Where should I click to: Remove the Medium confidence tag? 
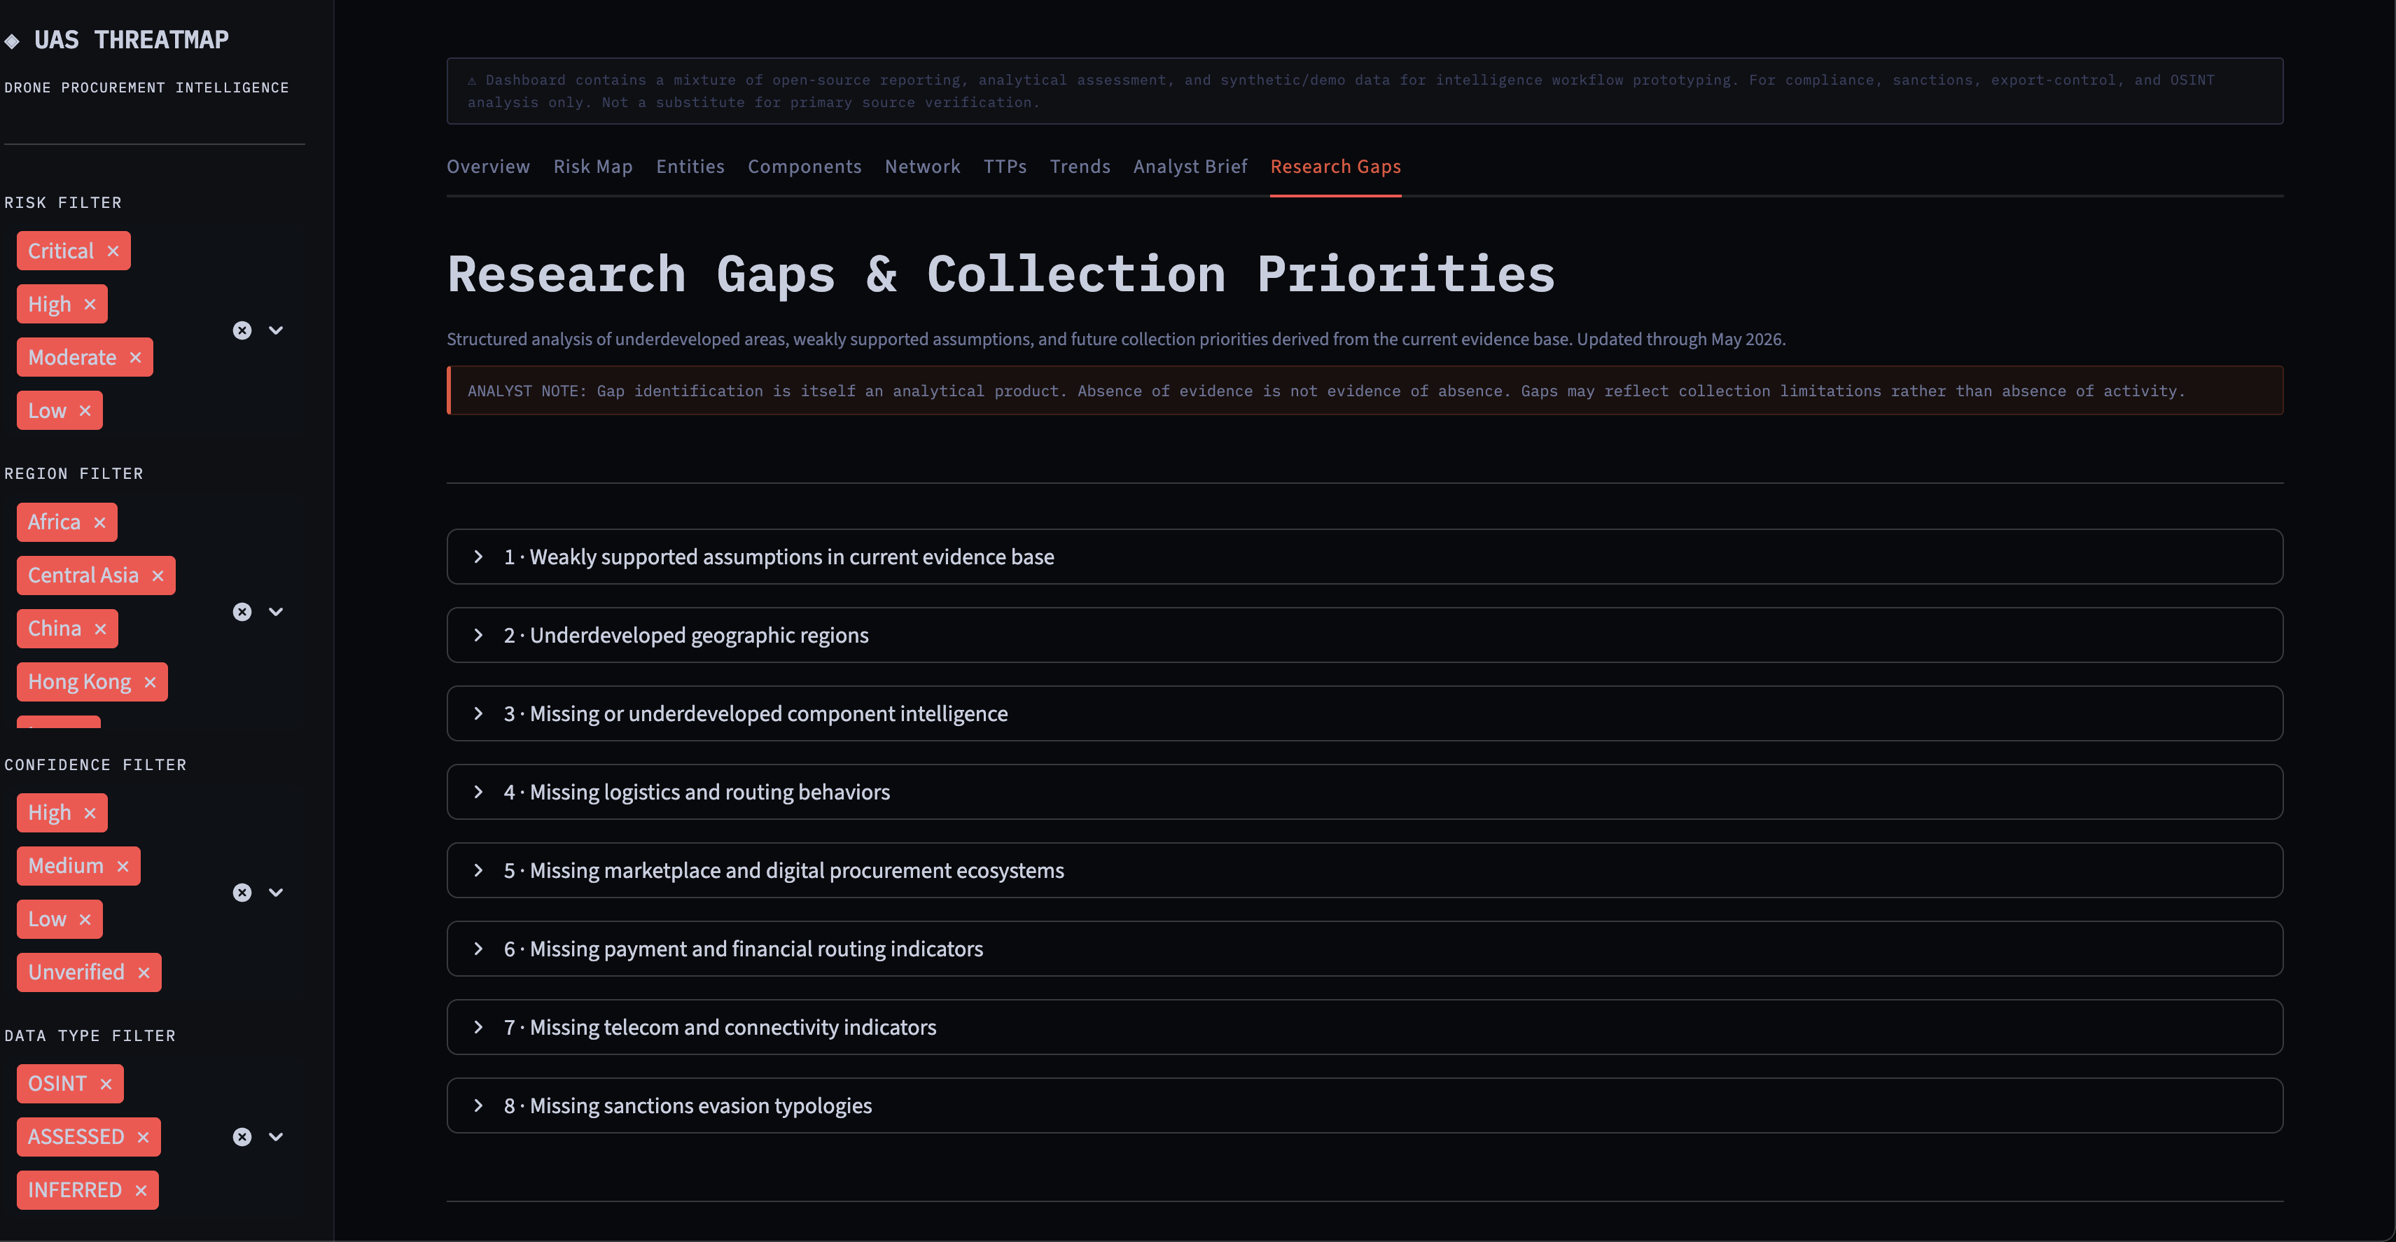click(123, 866)
